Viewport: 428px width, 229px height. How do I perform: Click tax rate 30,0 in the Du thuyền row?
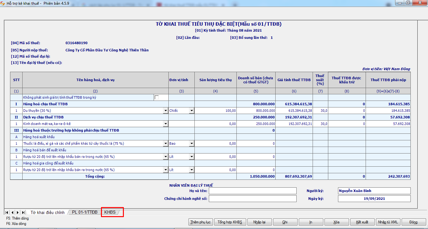[320, 111]
